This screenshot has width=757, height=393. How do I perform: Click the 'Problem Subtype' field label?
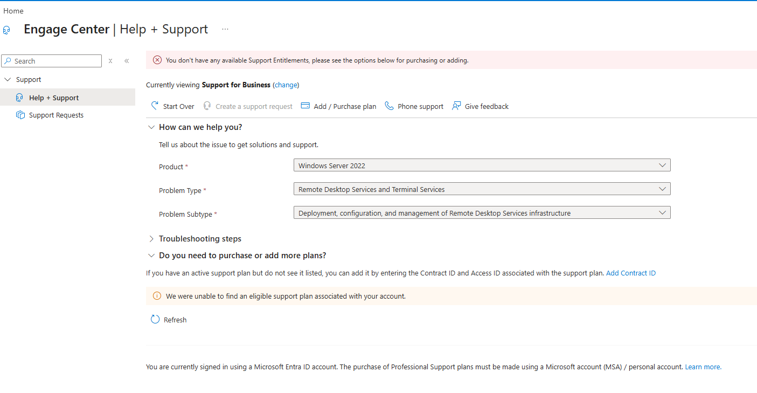pos(185,214)
